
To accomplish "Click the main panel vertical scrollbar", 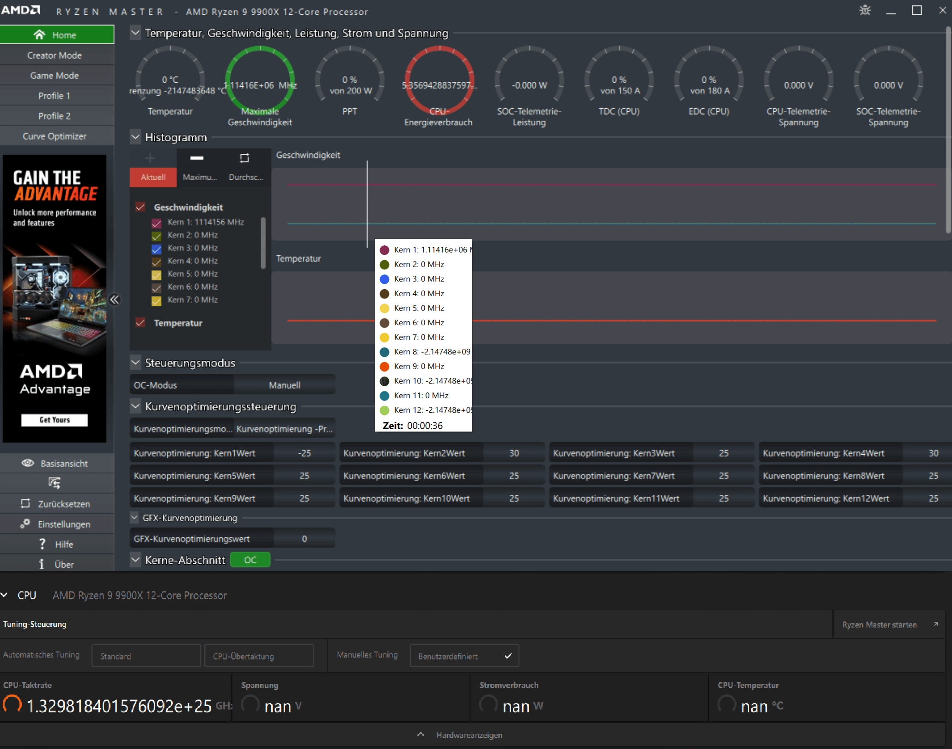I will (948, 129).
